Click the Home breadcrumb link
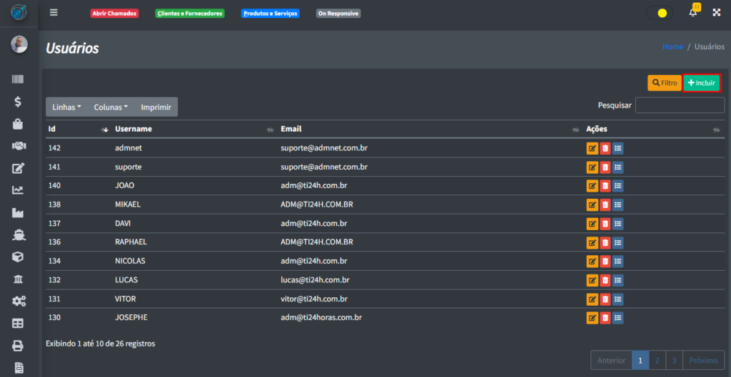This screenshot has width=731, height=377. pos(672,46)
